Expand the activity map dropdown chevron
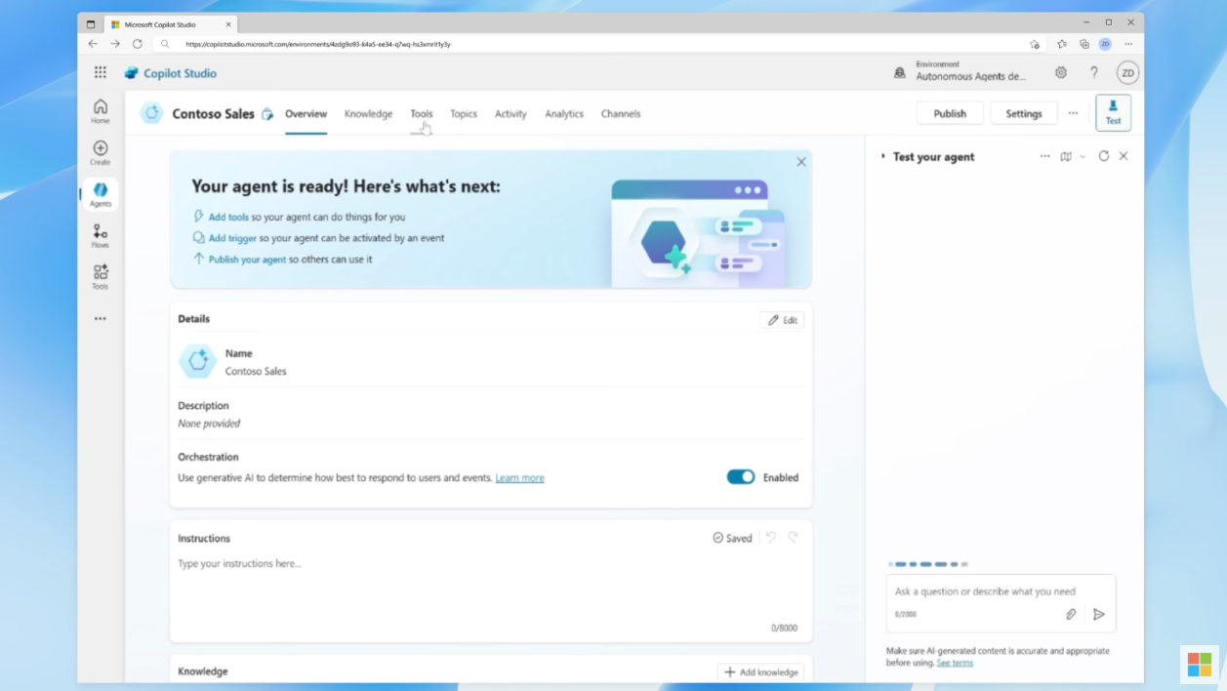This screenshot has width=1227, height=691. (1083, 156)
